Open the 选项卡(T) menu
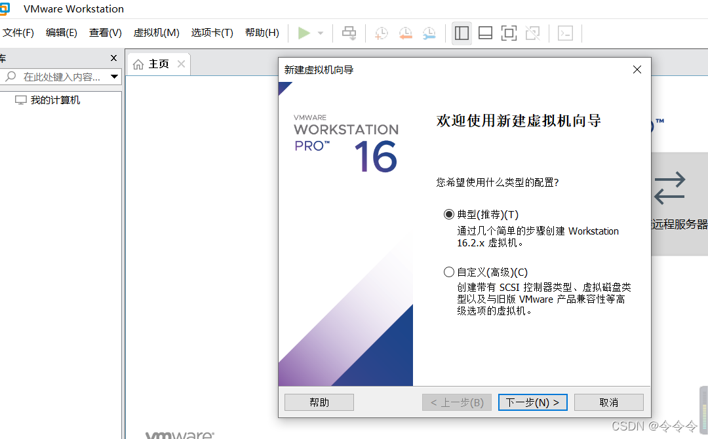The image size is (708, 439). pyautogui.click(x=212, y=33)
